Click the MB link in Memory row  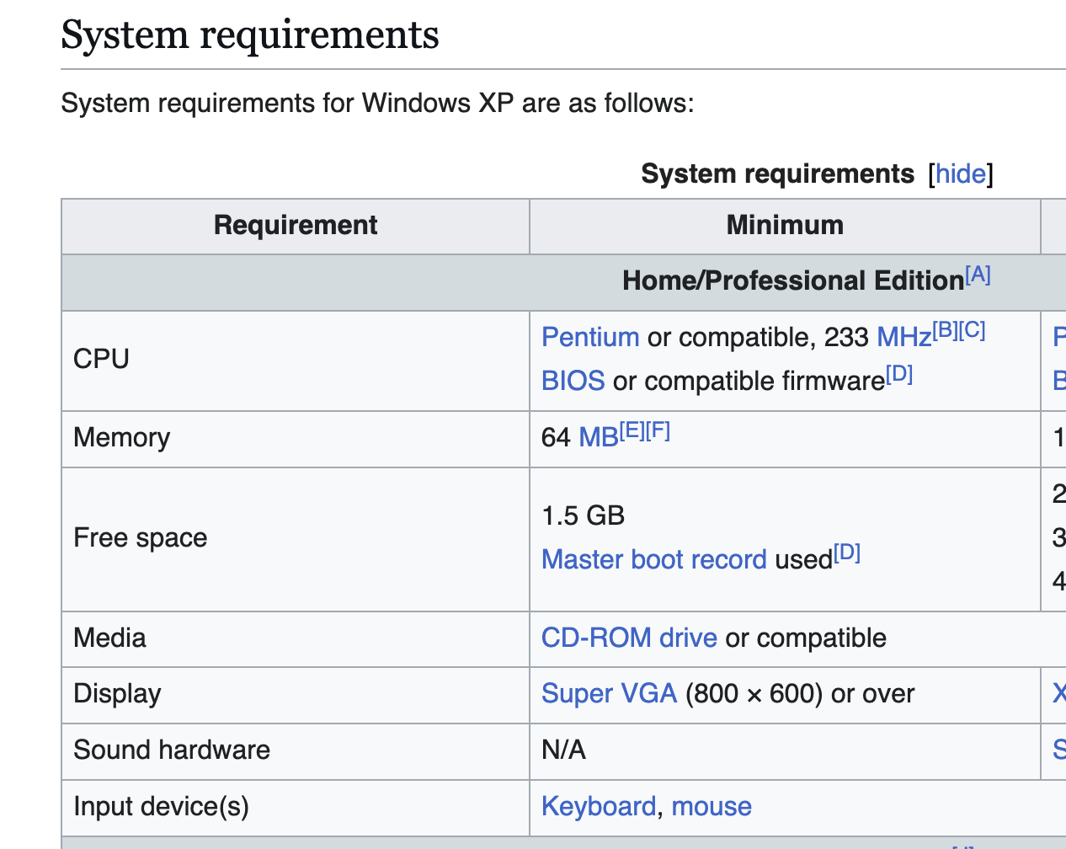(x=598, y=437)
